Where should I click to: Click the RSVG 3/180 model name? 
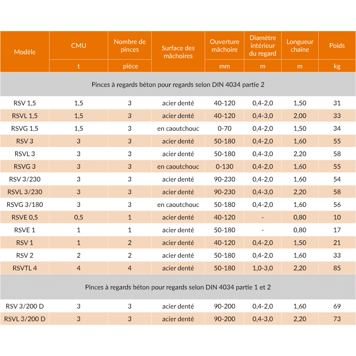(x=24, y=205)
